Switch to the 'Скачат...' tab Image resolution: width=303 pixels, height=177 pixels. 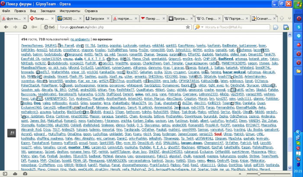pos(264,19)
